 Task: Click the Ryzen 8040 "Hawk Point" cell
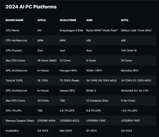click(102, 30)
